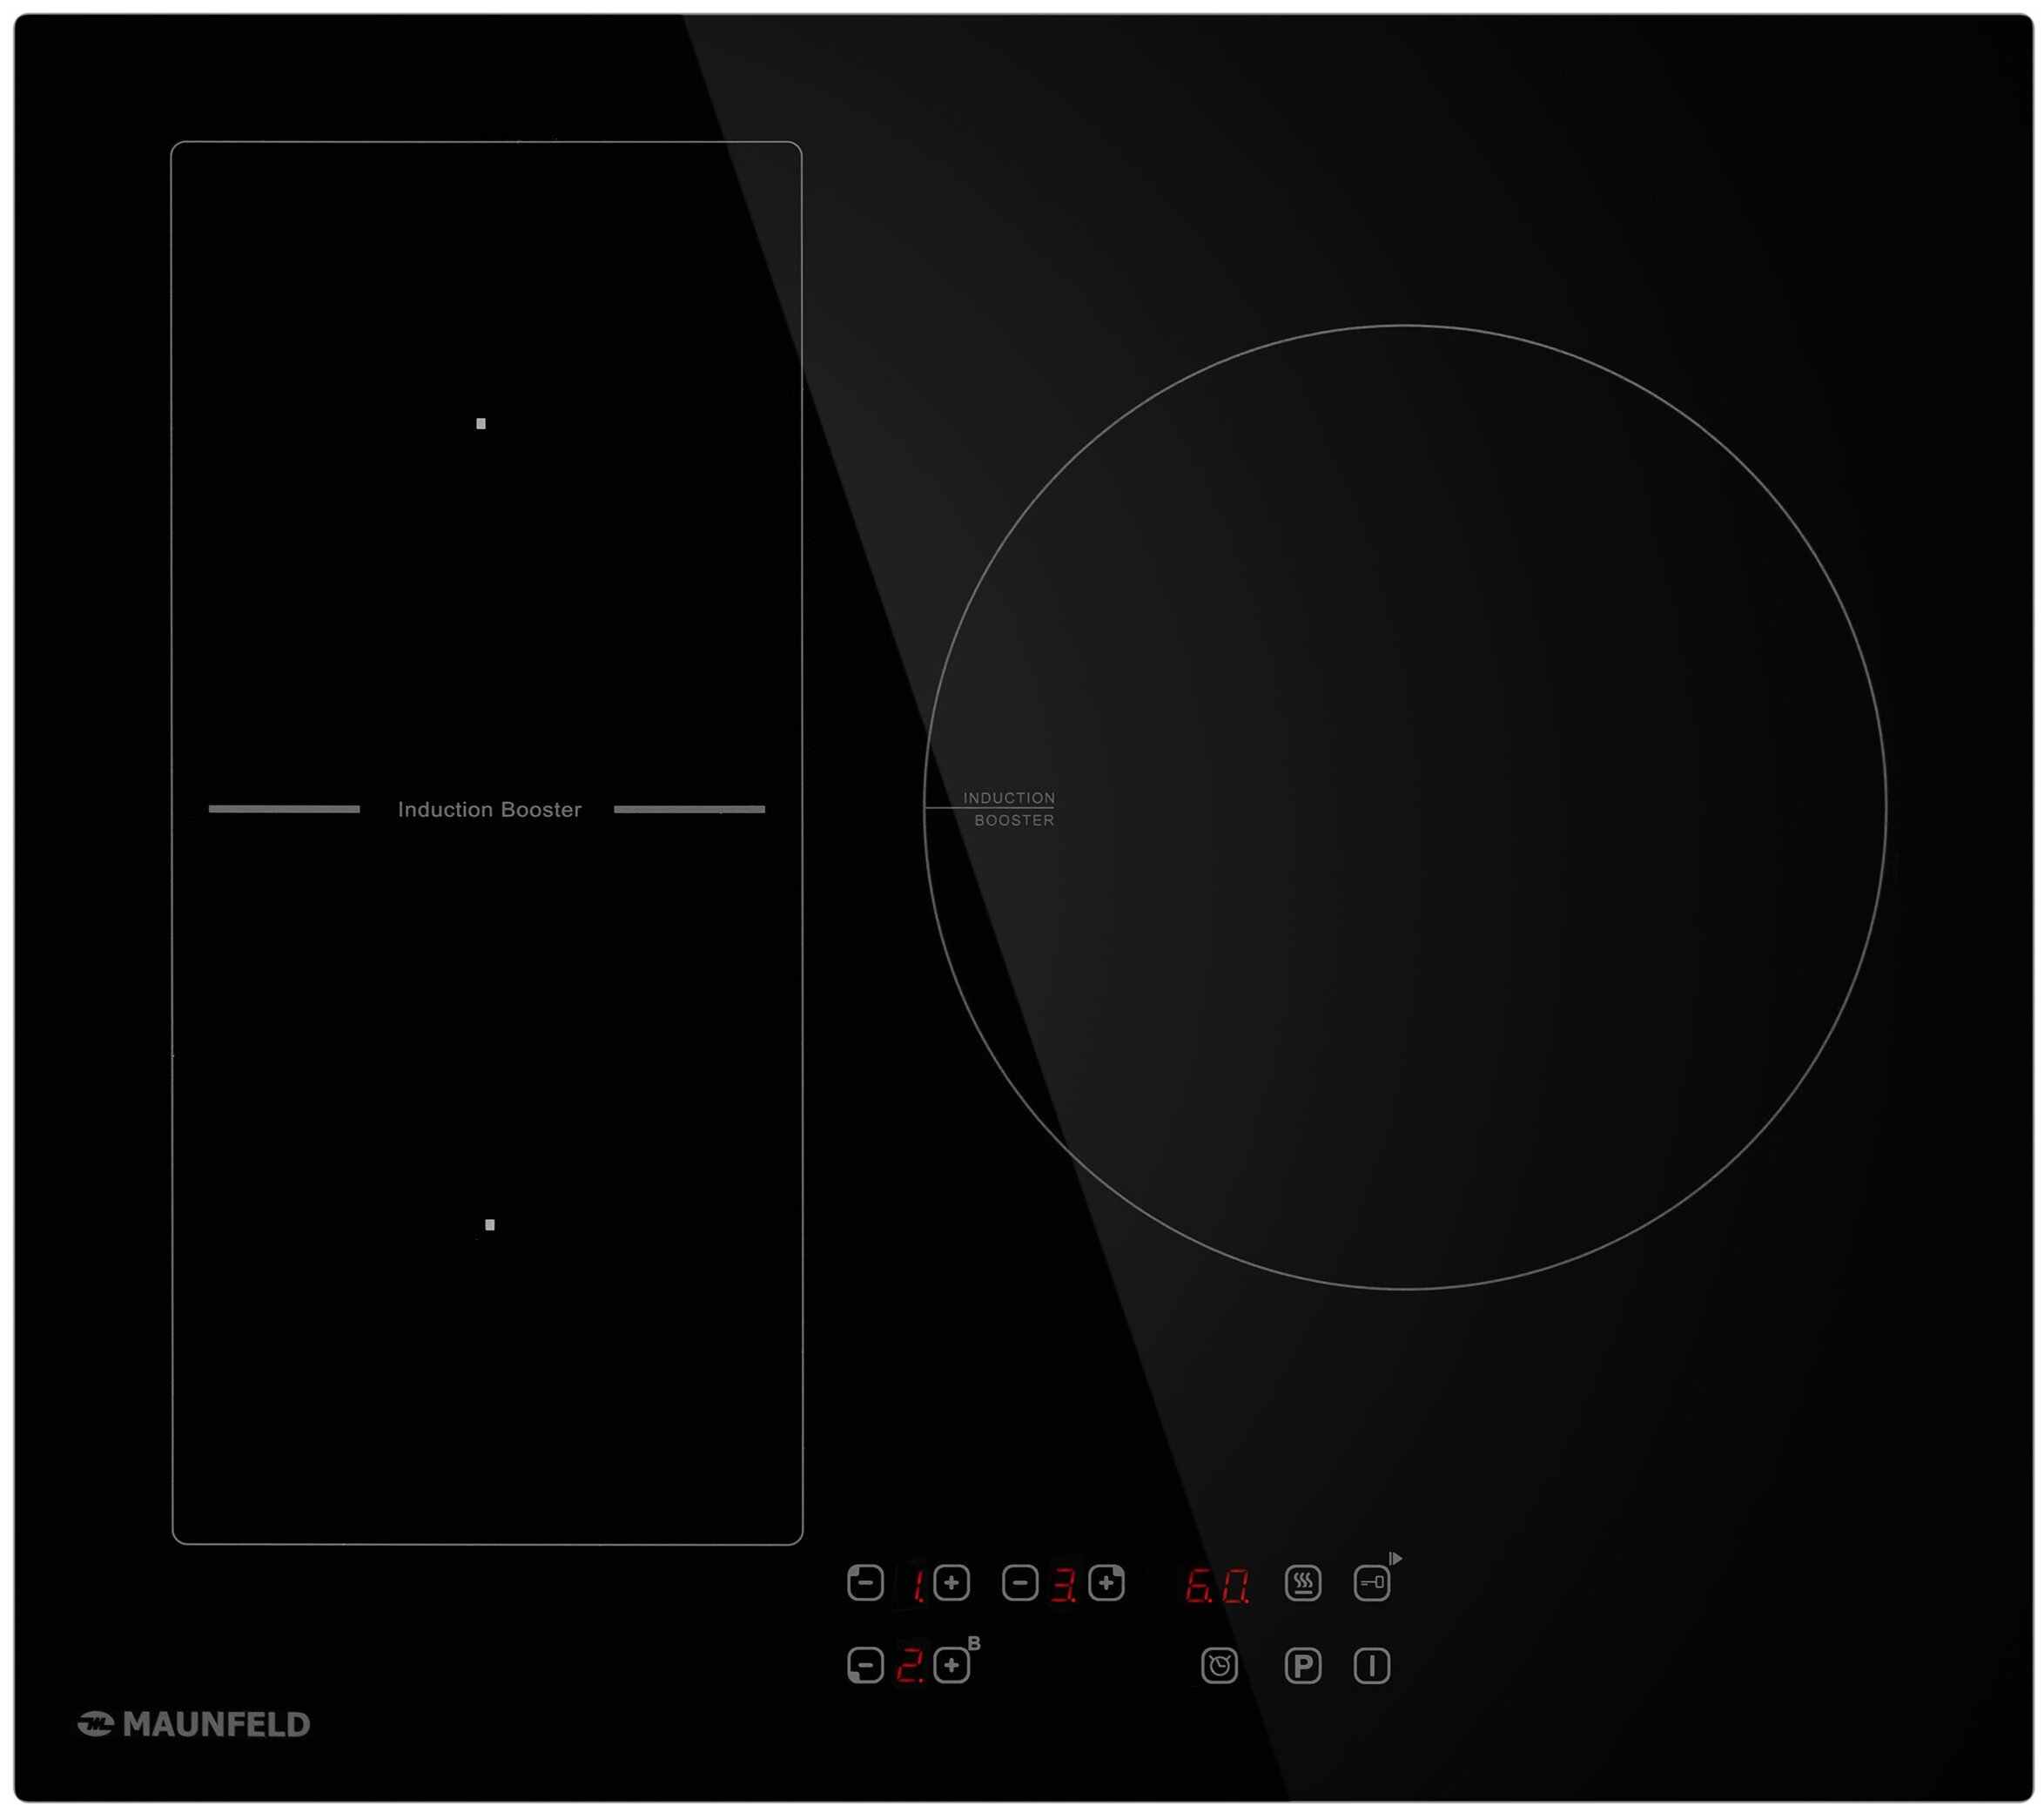Tap the lower cooking zone center marker
This screenshot has width=2044, height=1813.
tap(490, 1224)
